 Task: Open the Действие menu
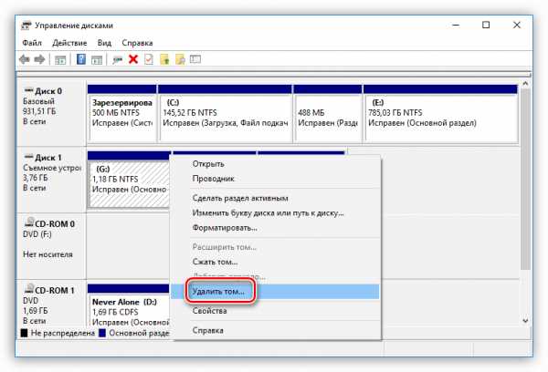tap(69, 43)
